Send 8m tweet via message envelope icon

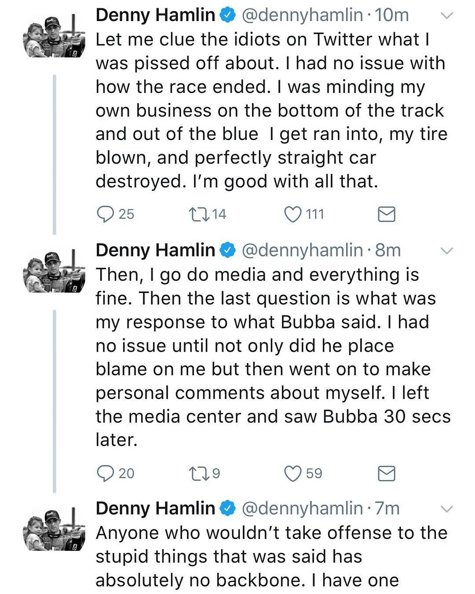(387, 473)
